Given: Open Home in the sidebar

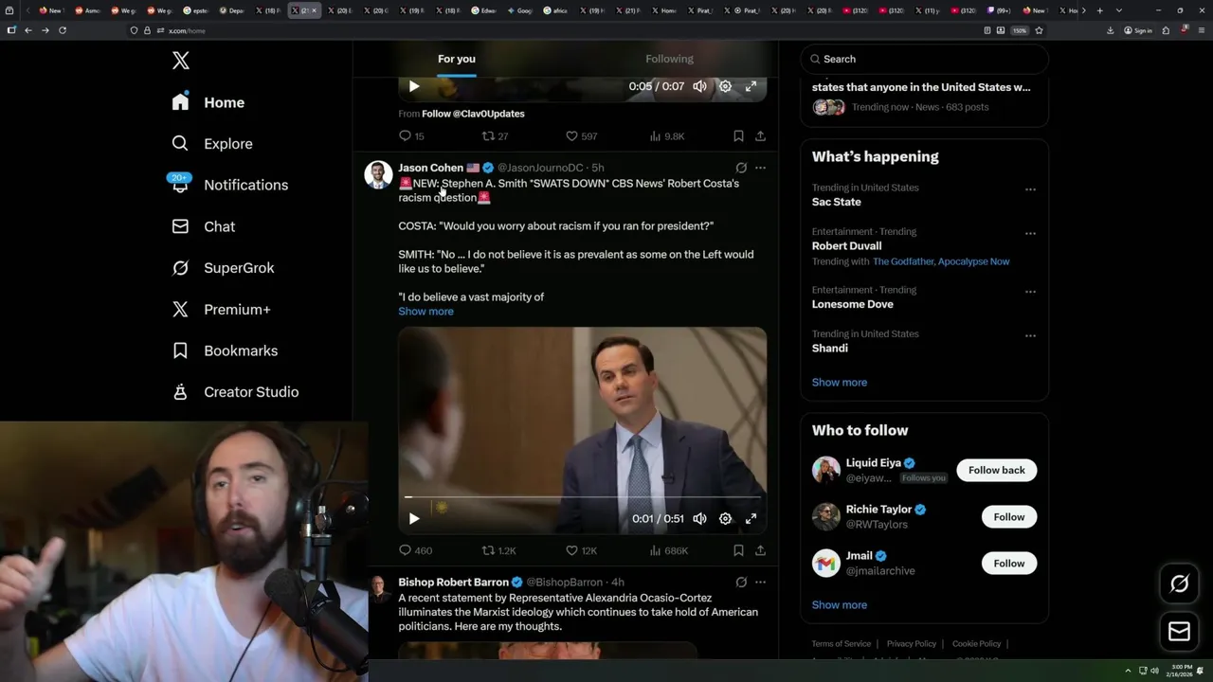Looking at the screenshot, I should point(208,102).
